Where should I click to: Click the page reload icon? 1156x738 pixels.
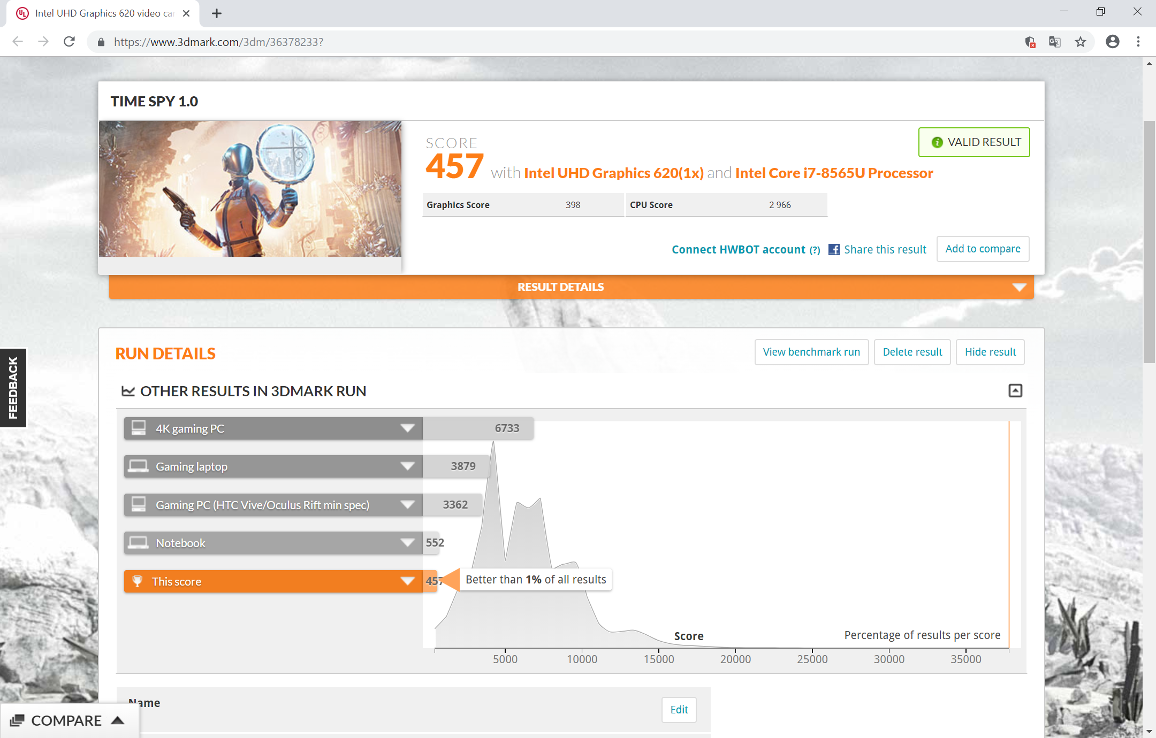tap(69, 42)
